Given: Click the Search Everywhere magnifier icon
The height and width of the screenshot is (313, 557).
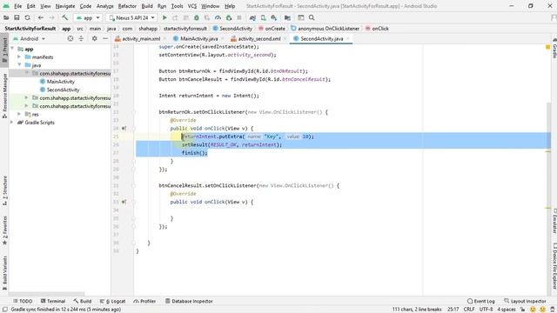Looking at the screenshot, I should [x=312, y=17].
